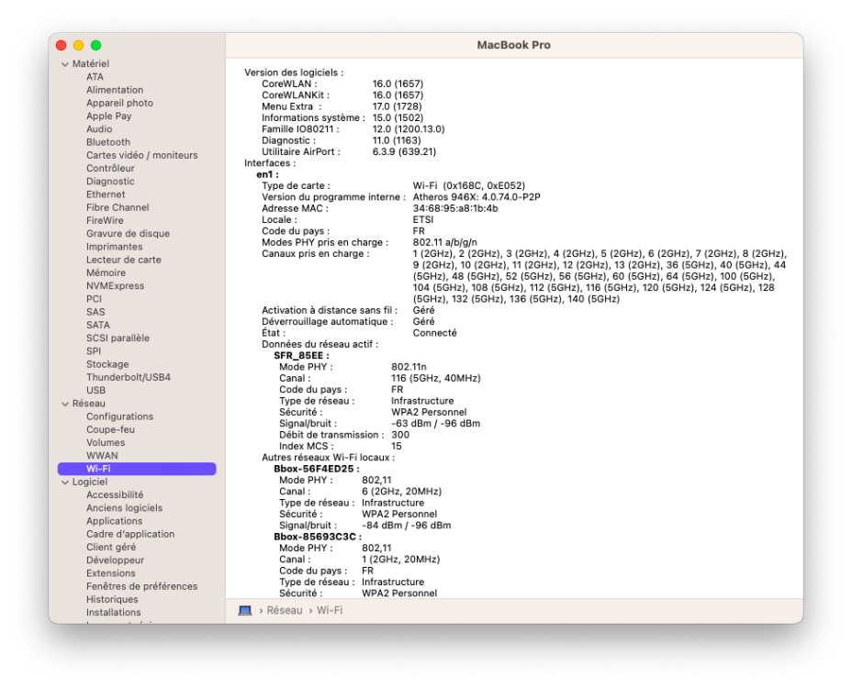The width and height of the screenshot is (852, 688).
Task: Select Alimentation in the sidebar
Action: (x=115, y=90)
